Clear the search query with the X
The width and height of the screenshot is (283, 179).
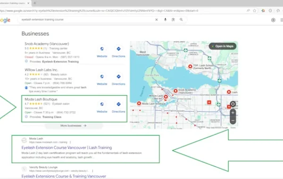[x=157, y=19]
